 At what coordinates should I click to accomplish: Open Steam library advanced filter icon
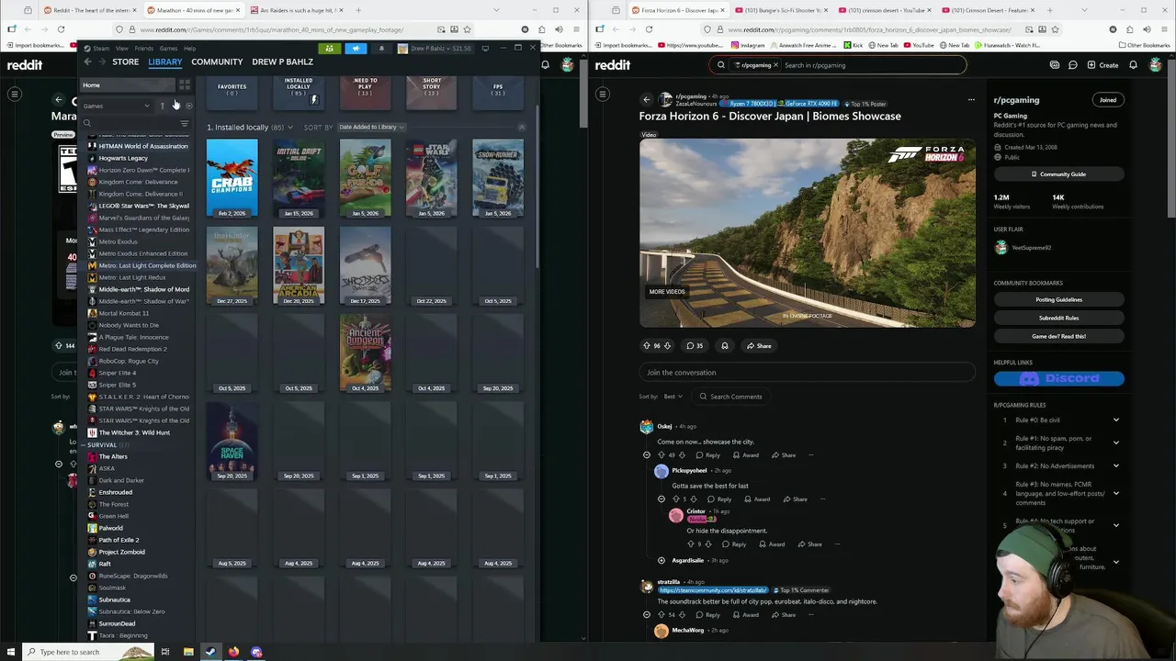click(x=185, y=123)
